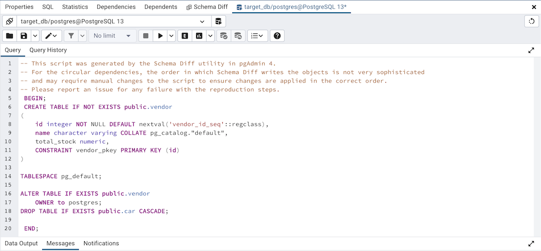Click the Commit transaction icon
The width and height of the screenshot is (541, 251).
tap(224, 36)
